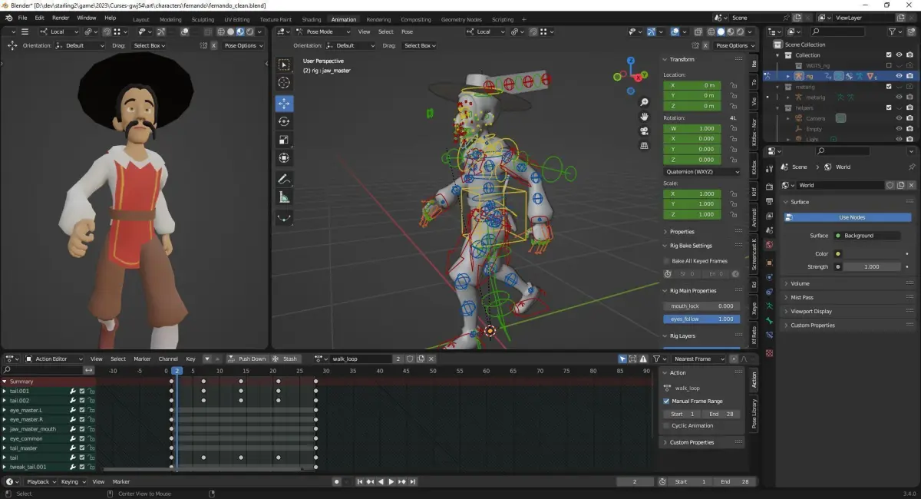Viewport: 921px width, 499px height.
Task: Toggle lock for eye_master.L channel
Action: (x=91, y=410)
